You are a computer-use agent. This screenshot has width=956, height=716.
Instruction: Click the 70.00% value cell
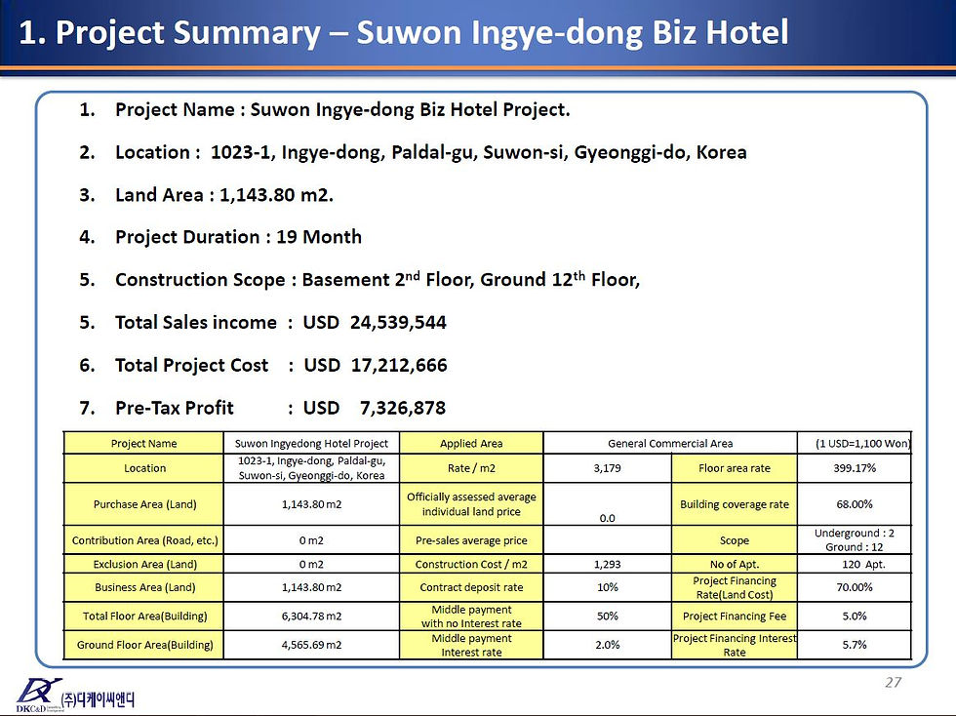point(855,587)
